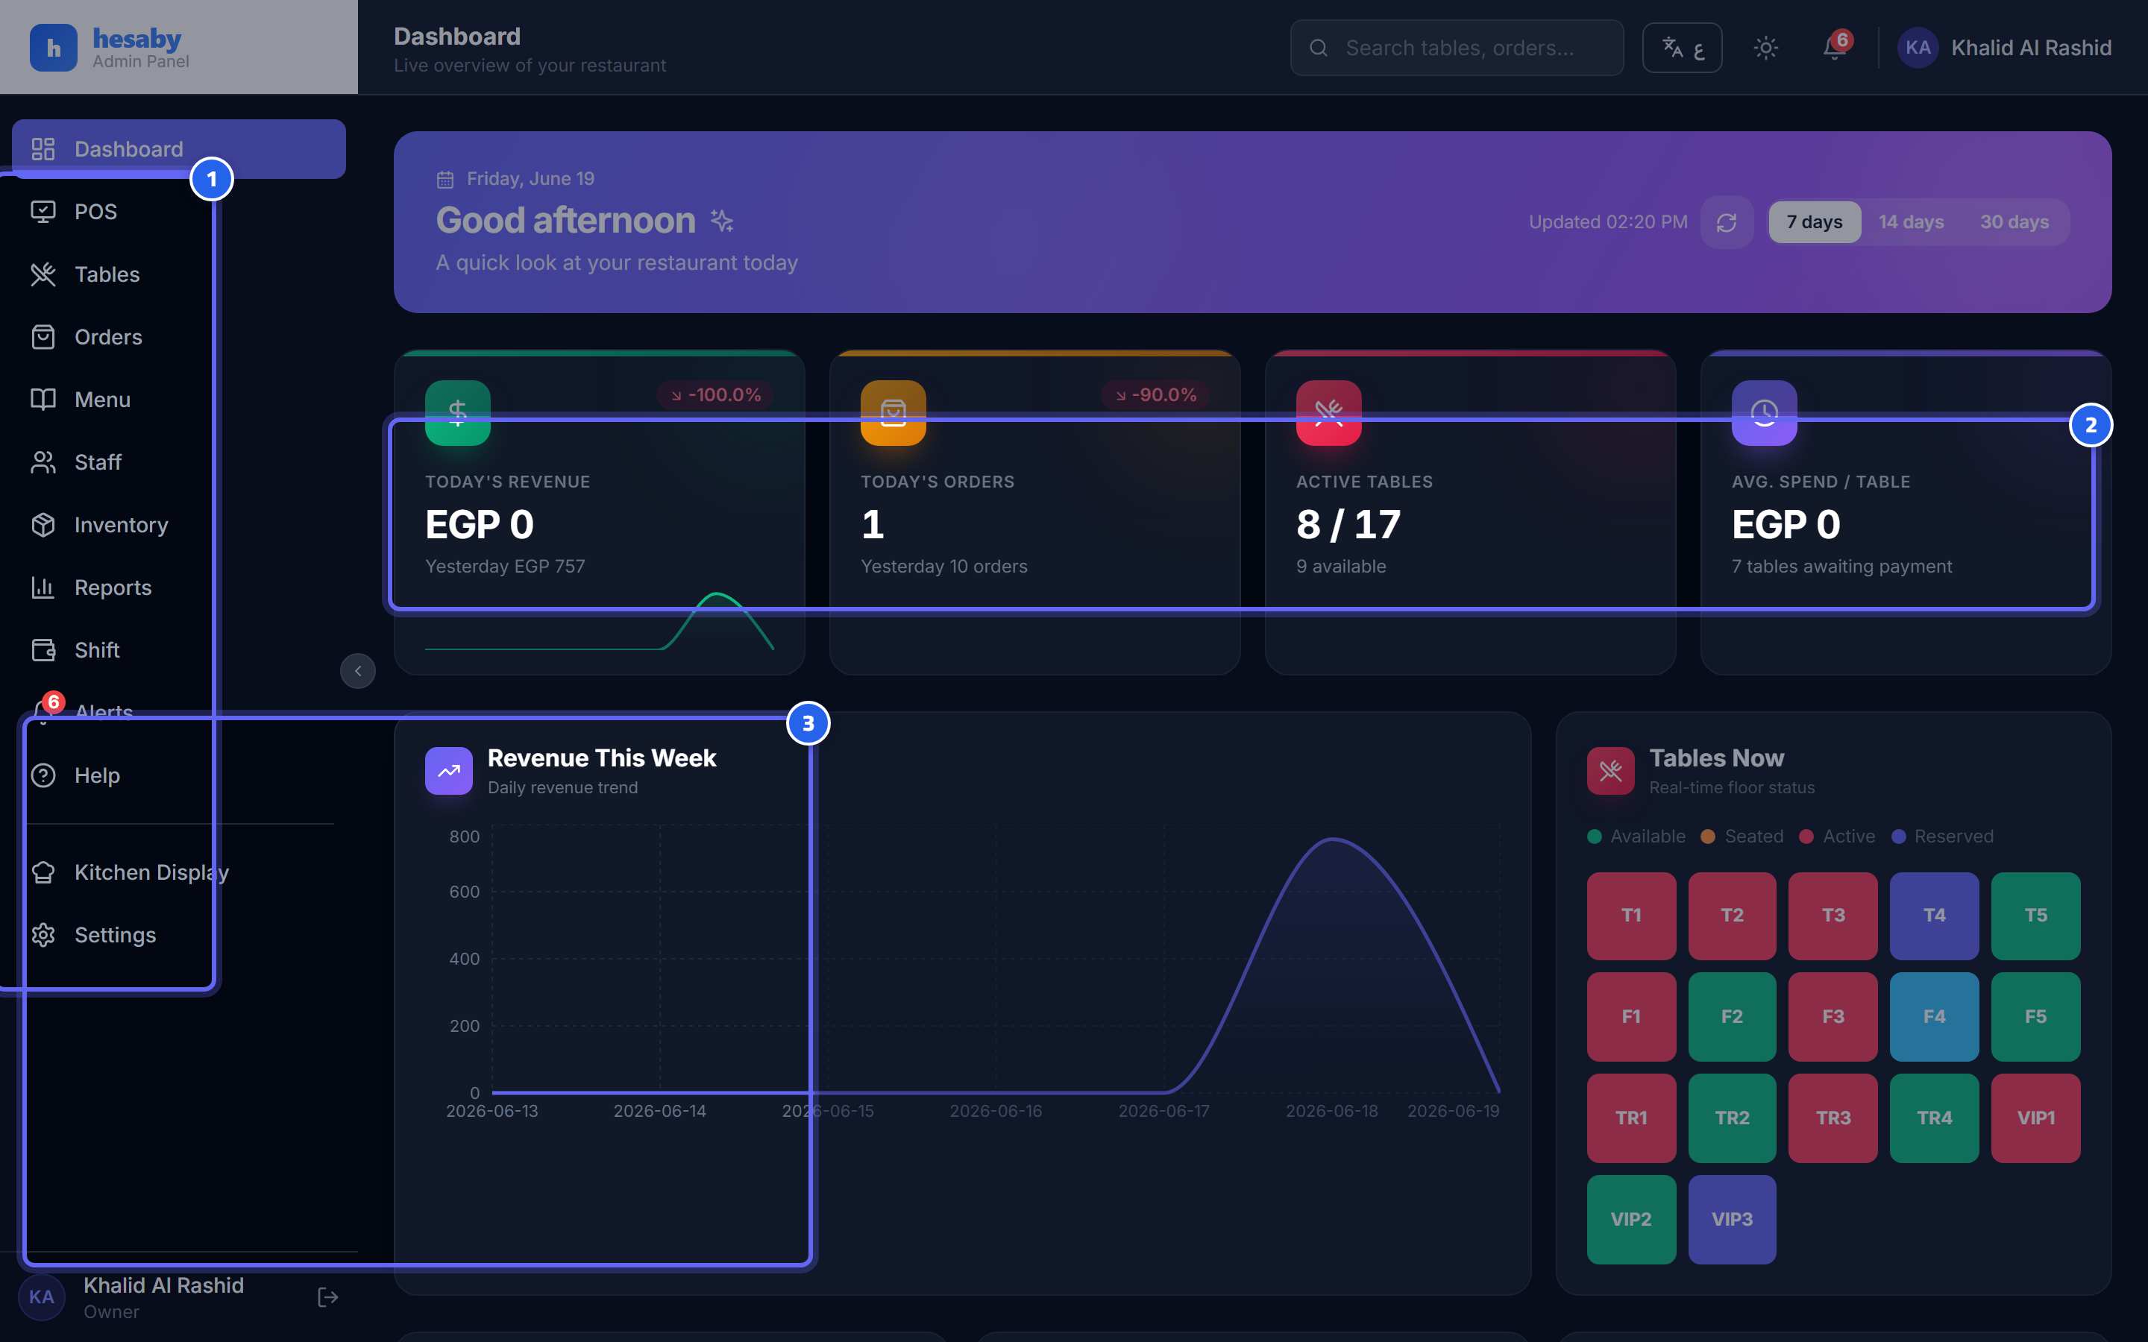Click the logout icon beside Owner
The image size is (2148, 1342).
(x=327, y=1297)
